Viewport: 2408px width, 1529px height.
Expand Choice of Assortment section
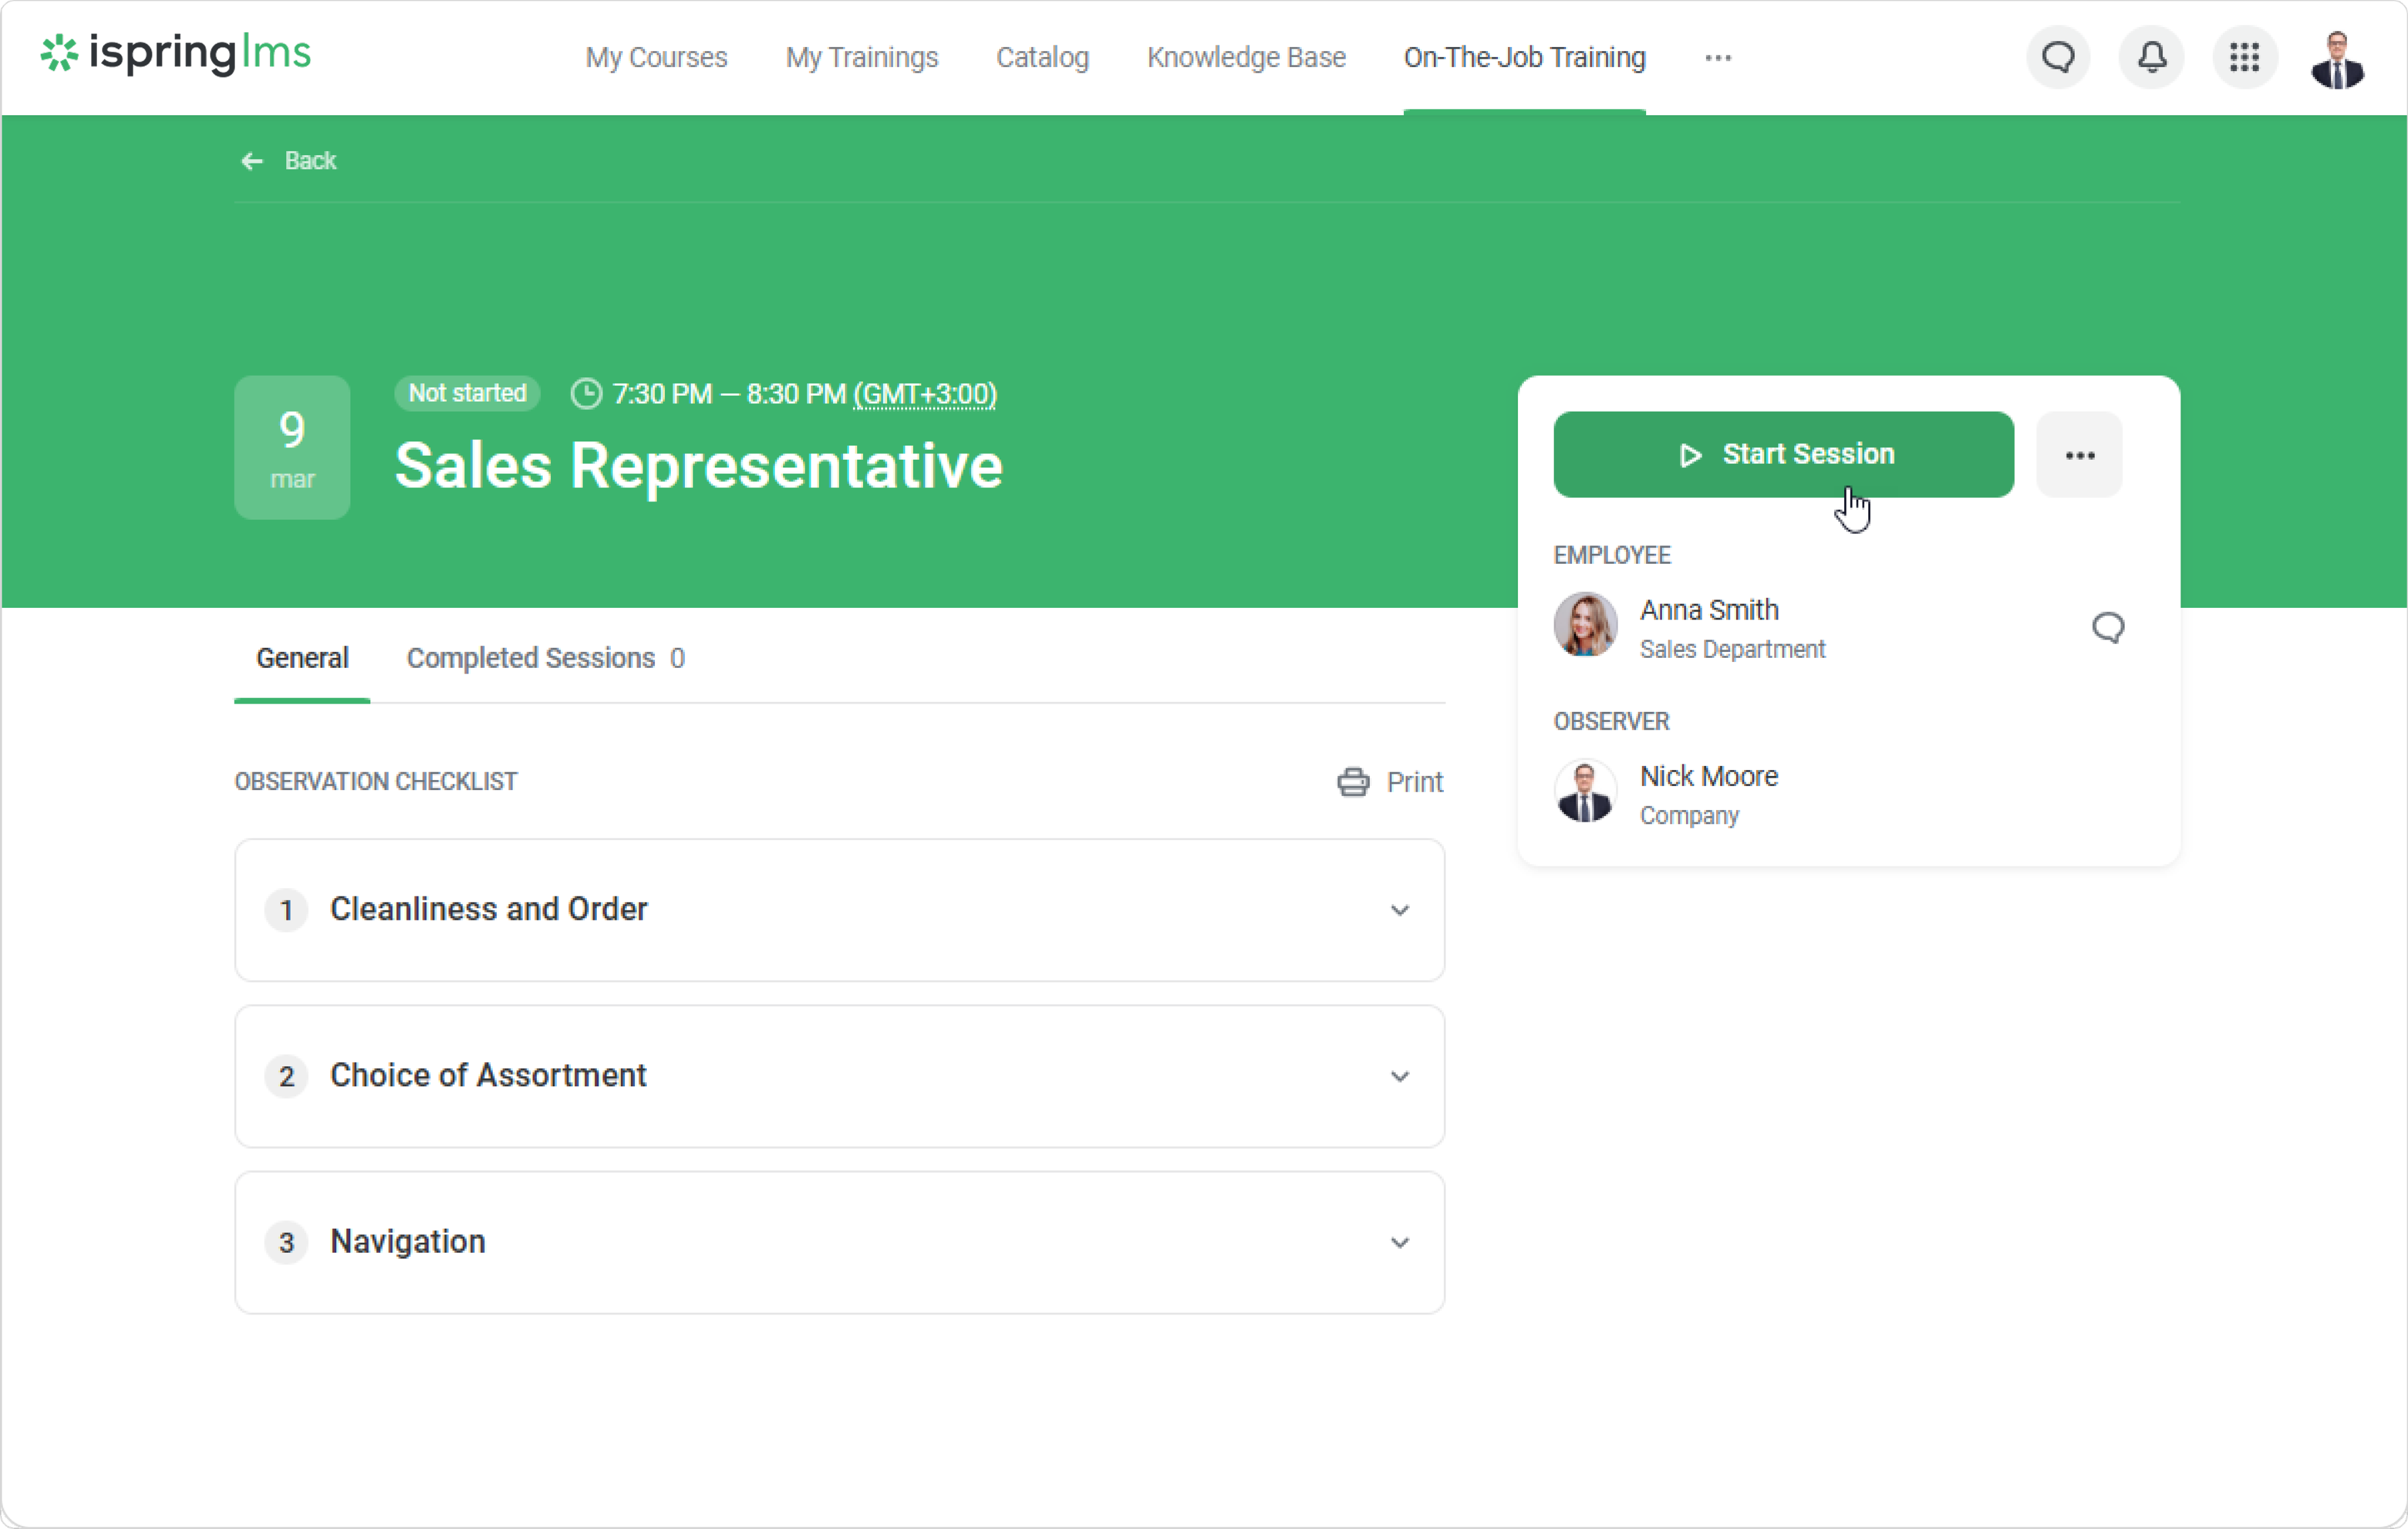pos(1399,1076)
